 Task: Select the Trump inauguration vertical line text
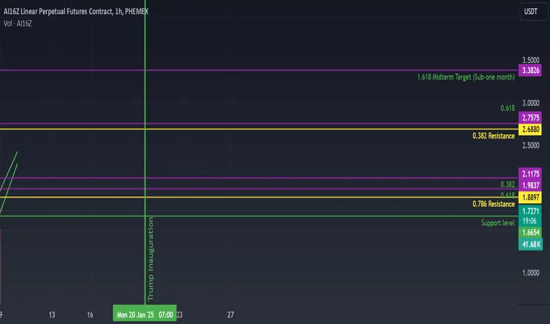pos(151,259)
